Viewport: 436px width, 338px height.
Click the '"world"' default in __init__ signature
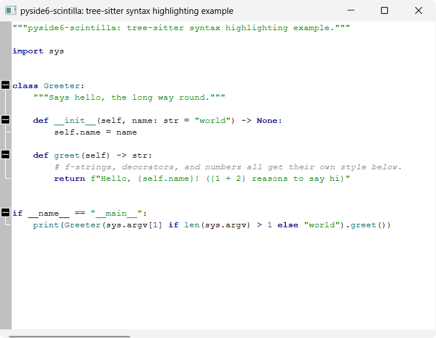(212, 121)
